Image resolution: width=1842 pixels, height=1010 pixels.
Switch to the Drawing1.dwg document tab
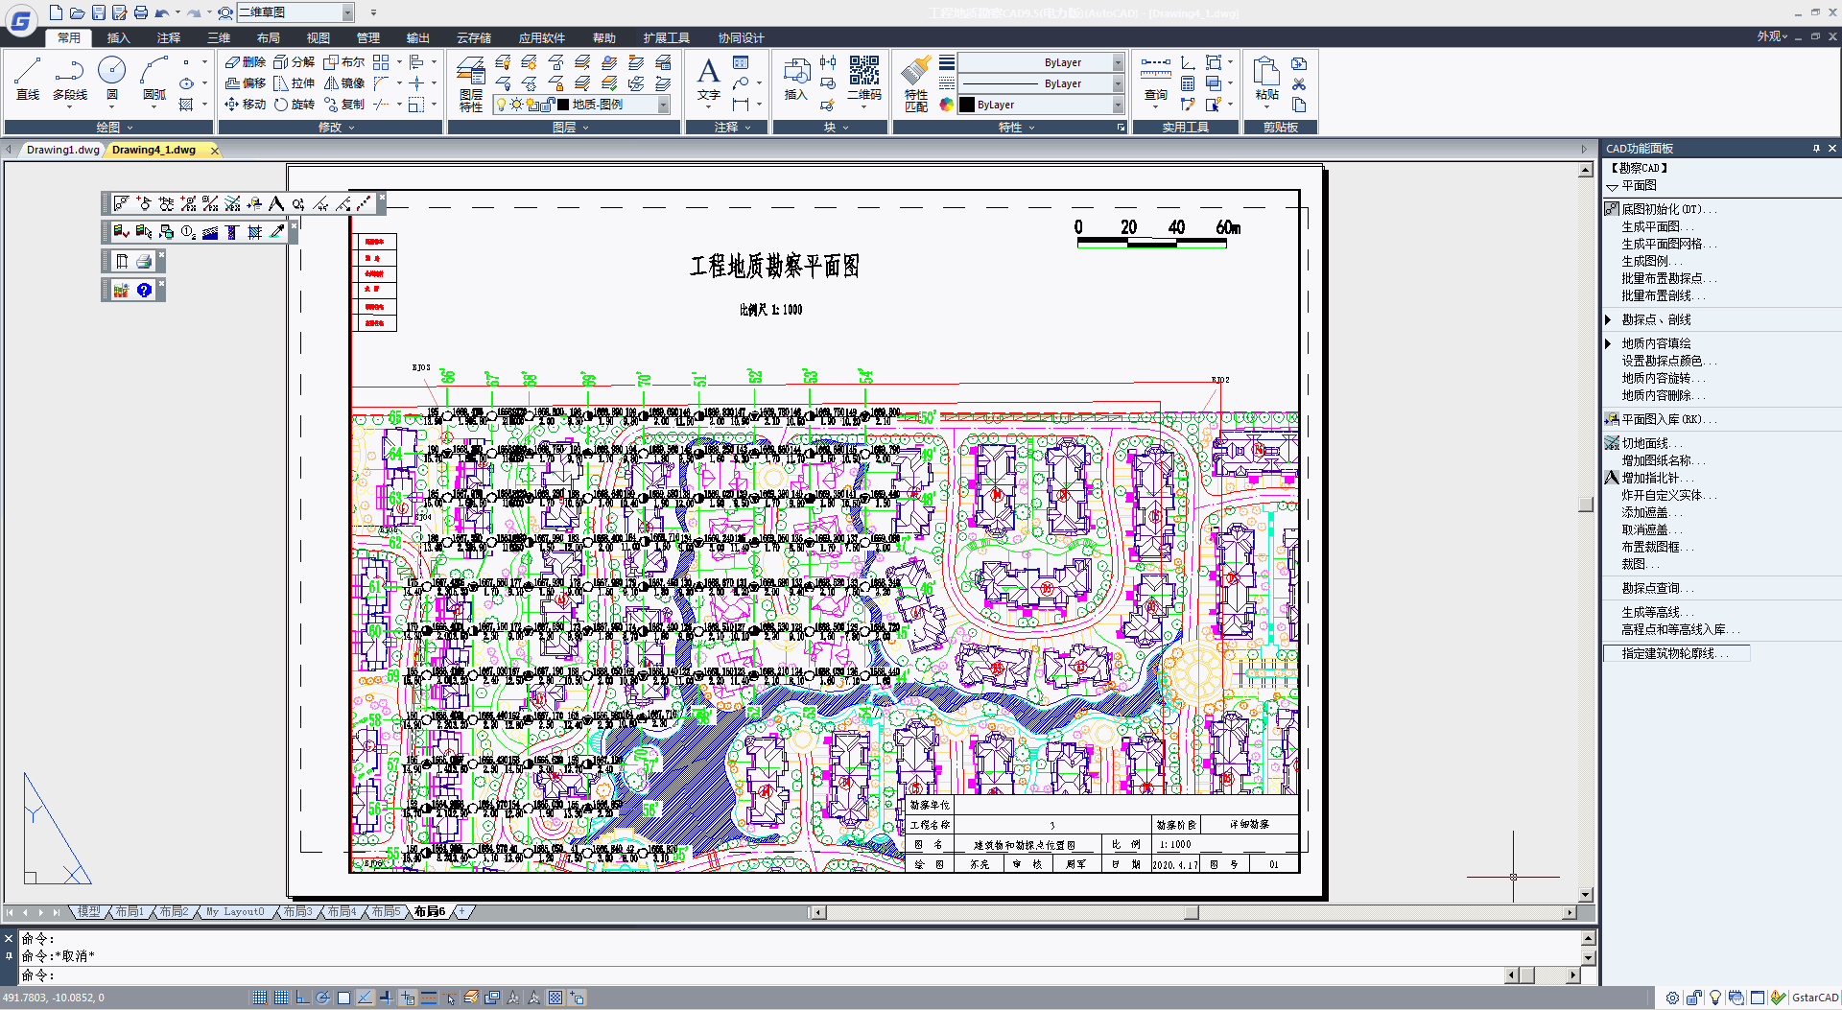tap(62, 150)
